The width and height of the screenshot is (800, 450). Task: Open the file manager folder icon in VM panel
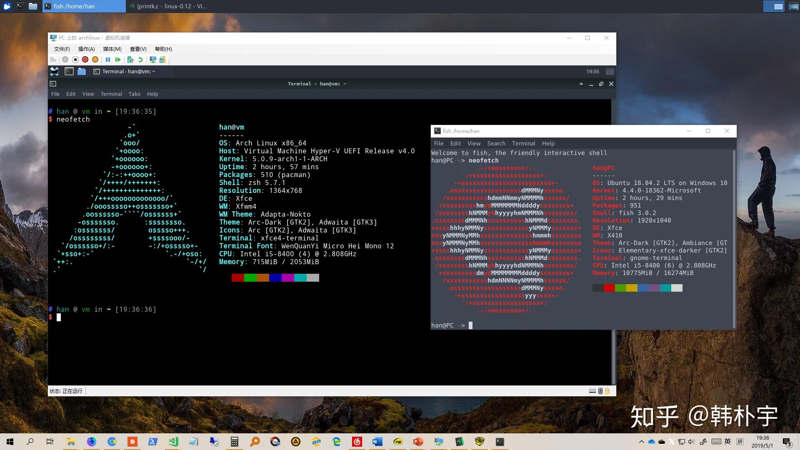(82, 71)
